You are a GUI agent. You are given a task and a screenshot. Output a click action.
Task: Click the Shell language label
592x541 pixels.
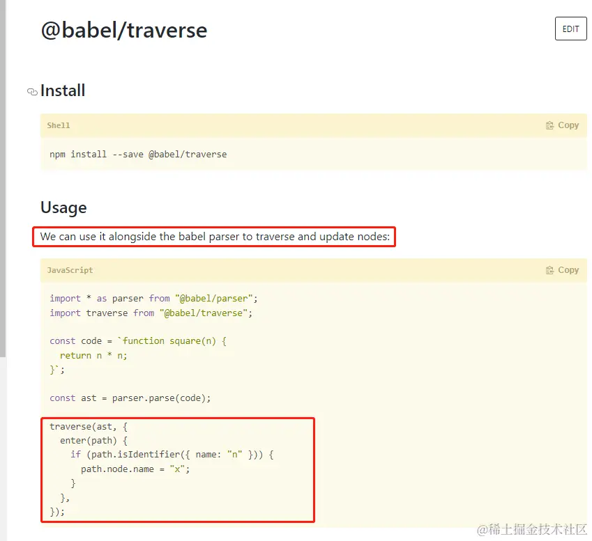pos(59,125)
